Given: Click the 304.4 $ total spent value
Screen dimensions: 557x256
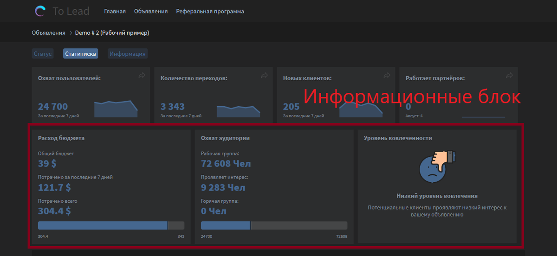Looking at the screenshot, I should click(x=54, y=211).
